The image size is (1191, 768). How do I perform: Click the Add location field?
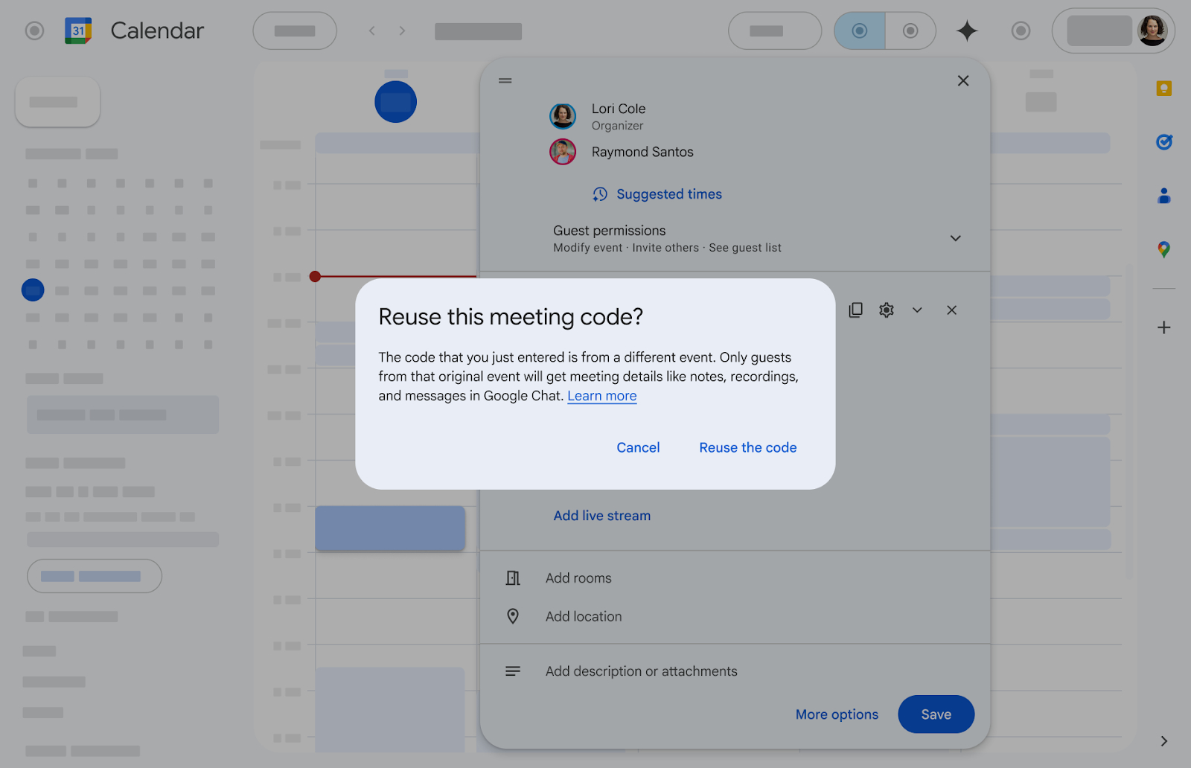tap(584, 616)
